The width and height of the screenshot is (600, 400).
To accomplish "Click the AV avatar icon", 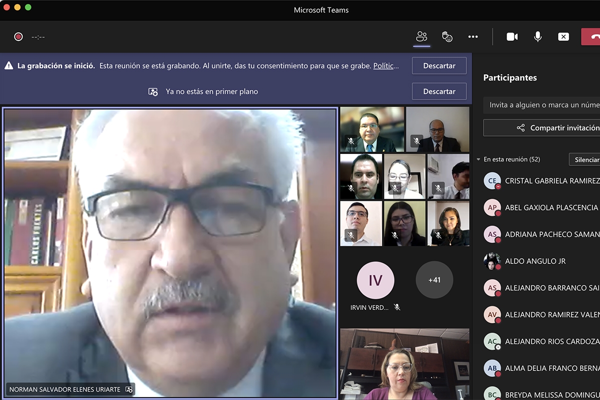I will pyautogui.click(x=492, y=314).
